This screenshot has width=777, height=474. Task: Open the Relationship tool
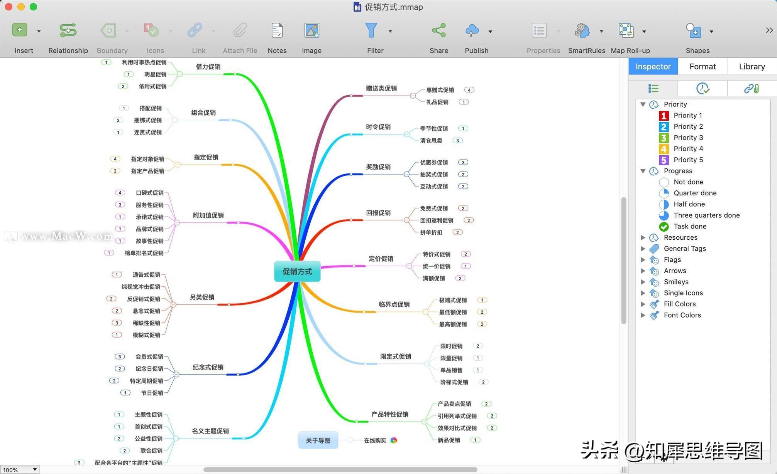68,30
